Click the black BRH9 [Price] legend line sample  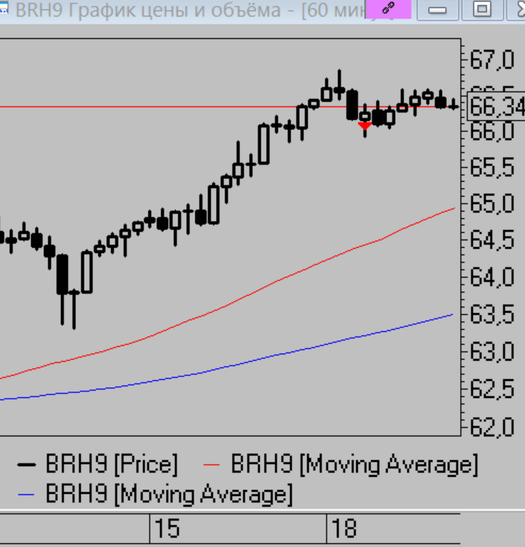click(27, 465)
